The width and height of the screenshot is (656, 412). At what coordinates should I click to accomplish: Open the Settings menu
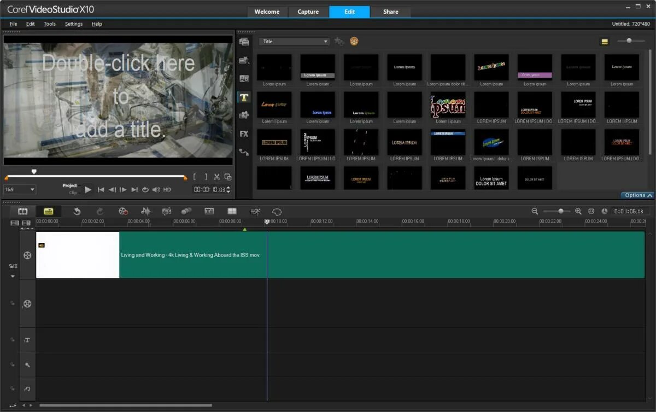click(x=74, y=24)
